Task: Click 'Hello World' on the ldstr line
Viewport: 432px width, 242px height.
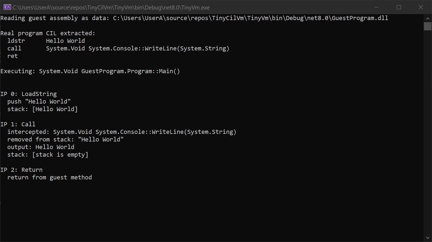Action: click(65, 41)
